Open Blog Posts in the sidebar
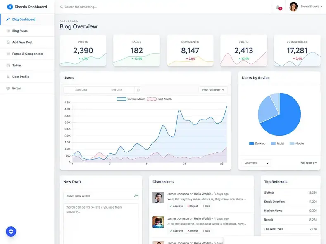Image resolution: width=326 pixels, height=244 pixels. pos(20,31)
